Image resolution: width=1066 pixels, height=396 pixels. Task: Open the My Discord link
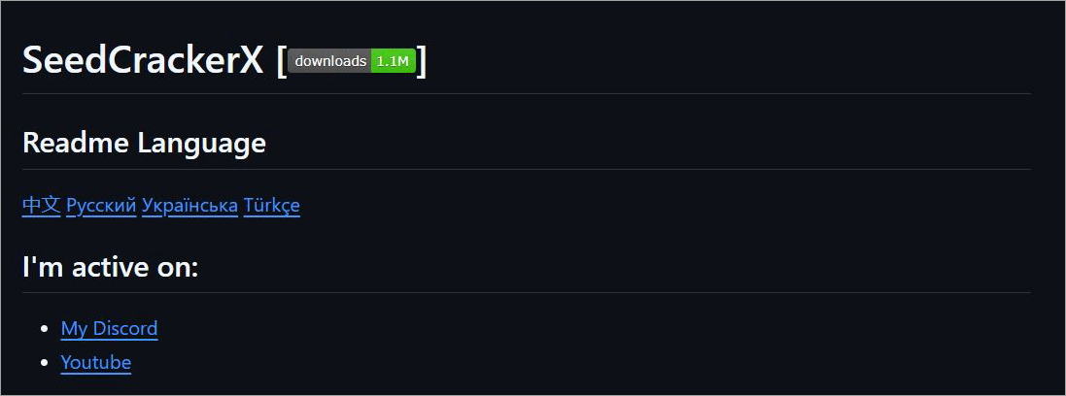pyautogui.click(x=109, y=328)
